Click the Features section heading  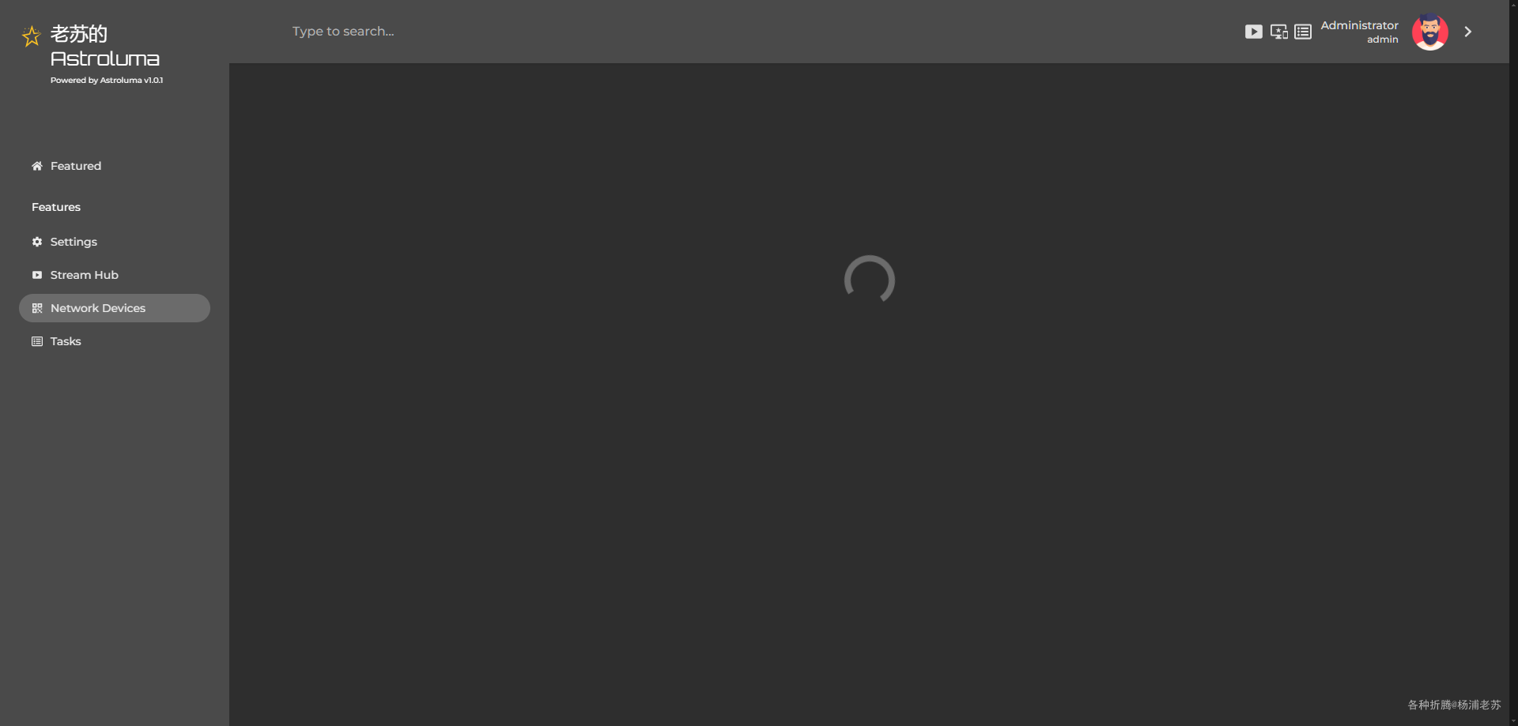[x=56, y=207]
